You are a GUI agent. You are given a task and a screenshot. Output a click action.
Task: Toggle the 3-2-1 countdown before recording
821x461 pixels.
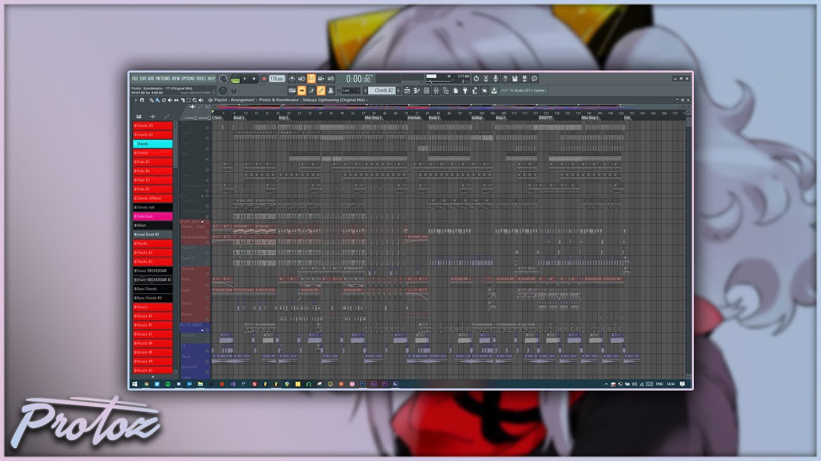click(311, 79)
